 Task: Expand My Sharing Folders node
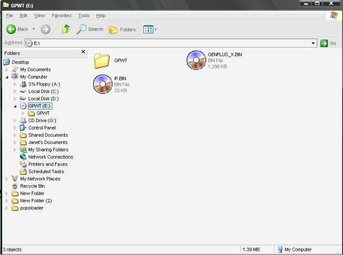15,150
